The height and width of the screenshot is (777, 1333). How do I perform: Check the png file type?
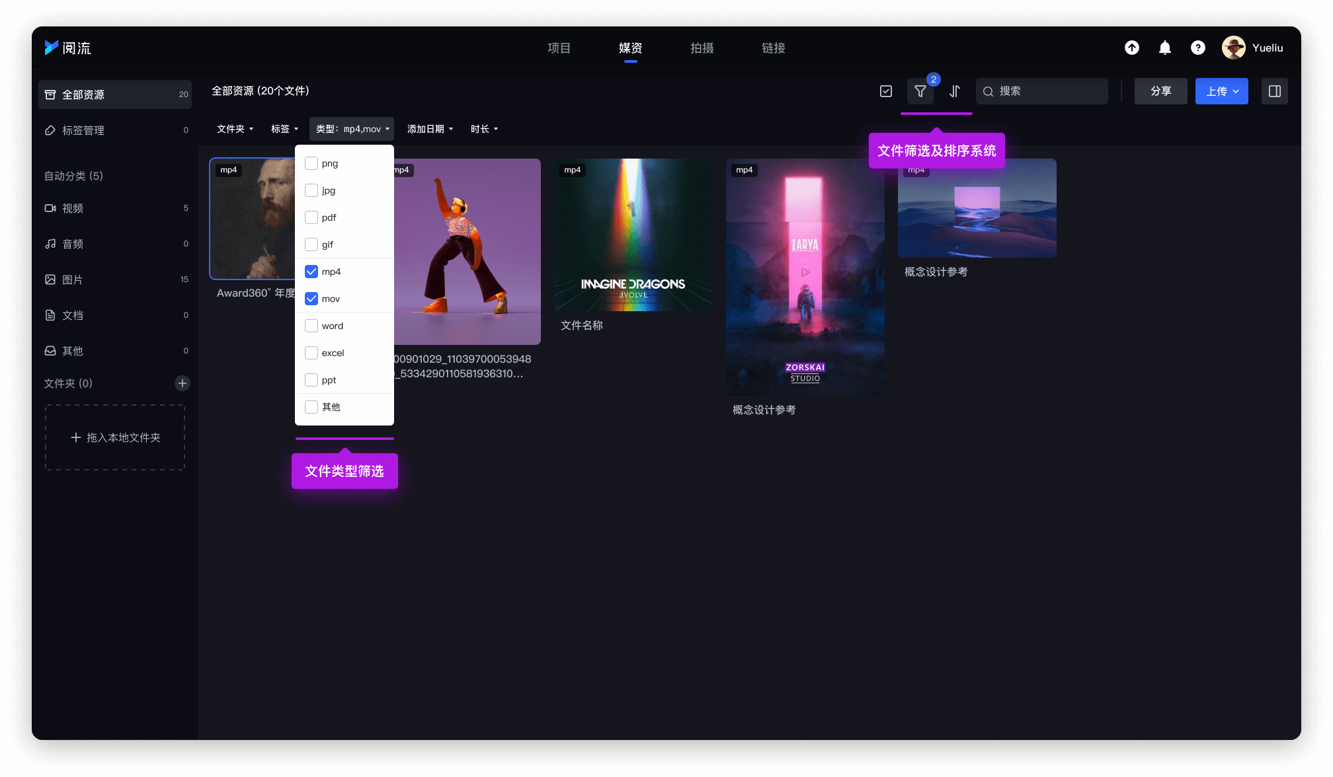pyautogui.click(x=311, y=163)
